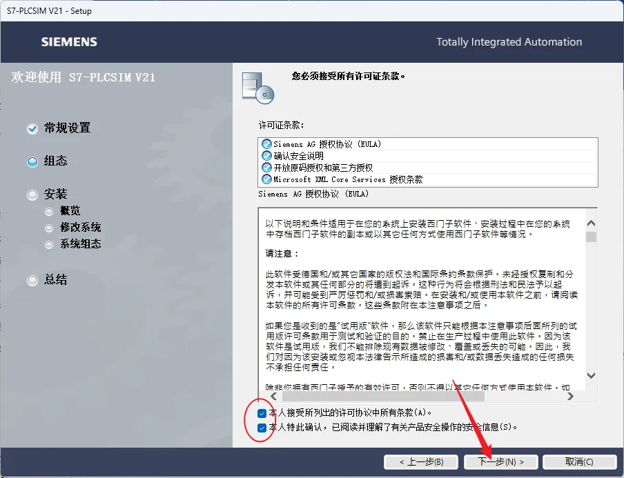Click license text scroll down arrow

pos(592,375)
